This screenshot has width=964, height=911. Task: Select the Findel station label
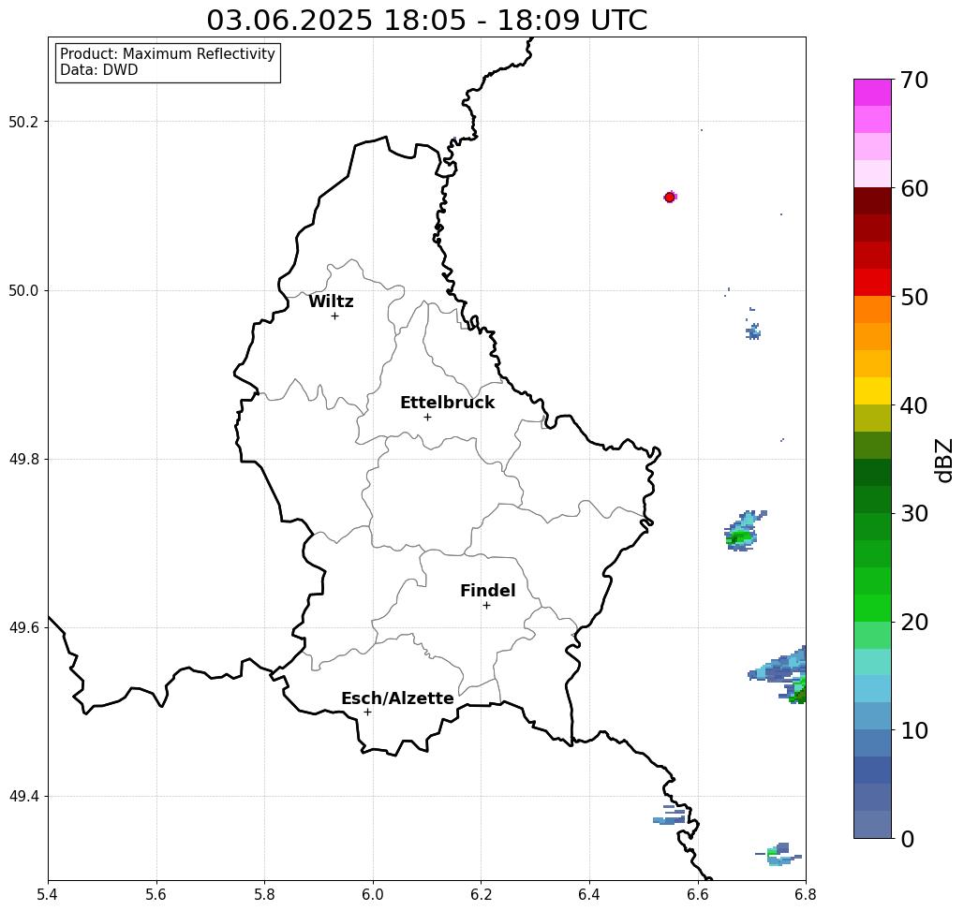(487, 591)
